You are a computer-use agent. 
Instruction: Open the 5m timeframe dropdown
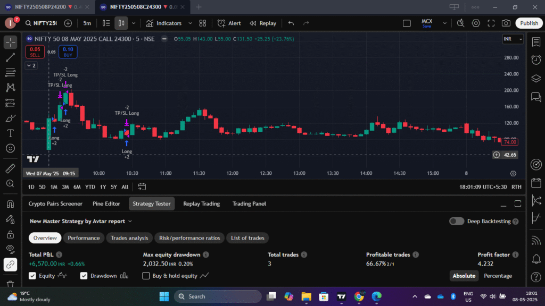tap(87, 23)
